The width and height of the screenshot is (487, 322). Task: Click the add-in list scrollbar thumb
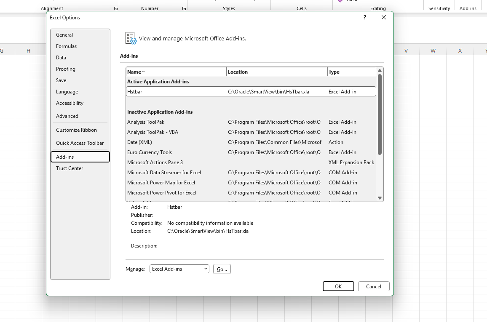[x=380, y=114]
